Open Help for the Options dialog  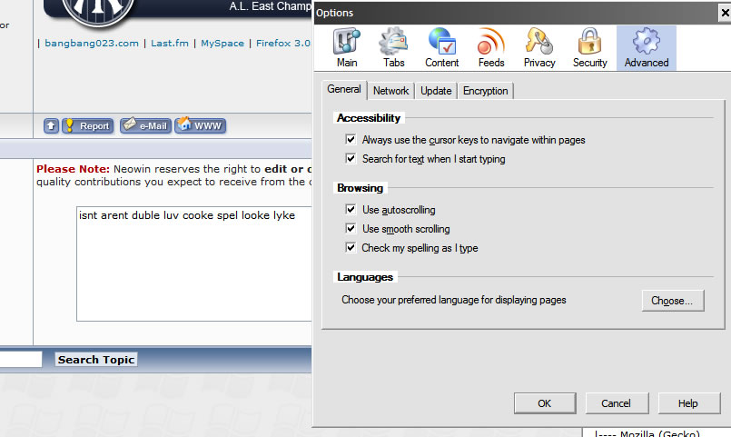click(x=688, y=403)
